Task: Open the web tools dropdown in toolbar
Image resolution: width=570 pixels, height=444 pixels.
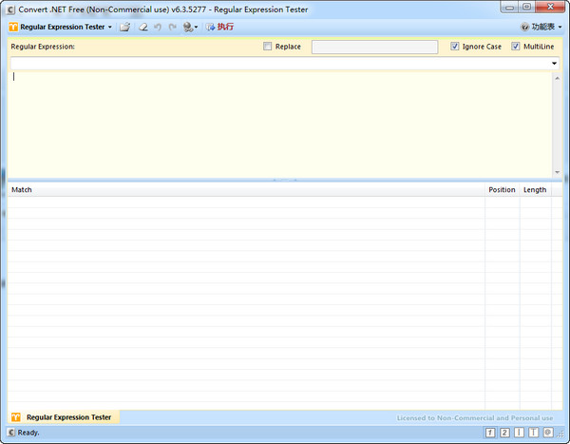Action: tap(191, 27)
